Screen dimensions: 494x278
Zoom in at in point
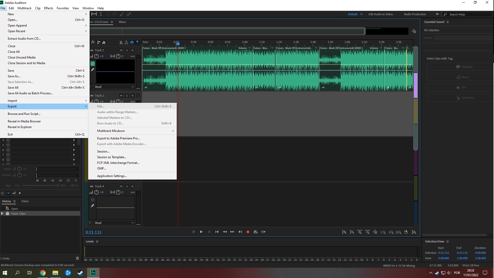point(383,232)
